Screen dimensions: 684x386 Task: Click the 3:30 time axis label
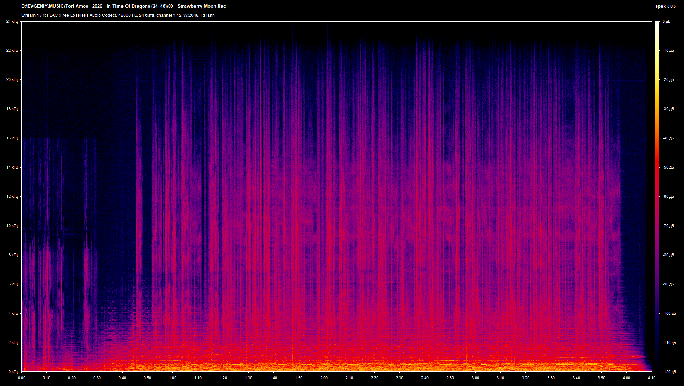click(551, 378)
